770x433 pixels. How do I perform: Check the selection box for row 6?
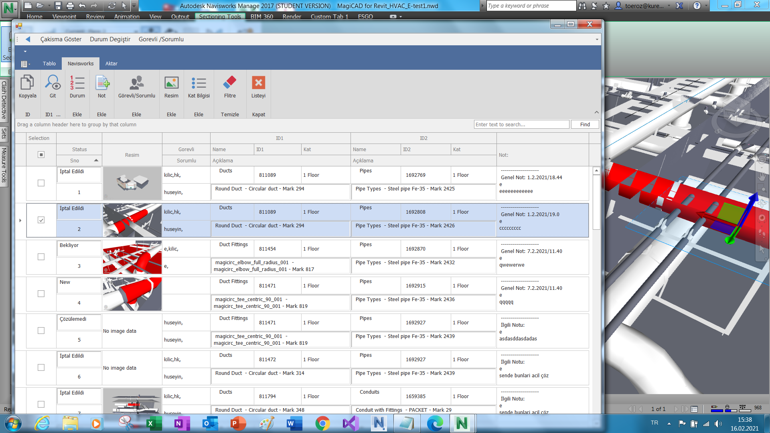click(41, 367)
